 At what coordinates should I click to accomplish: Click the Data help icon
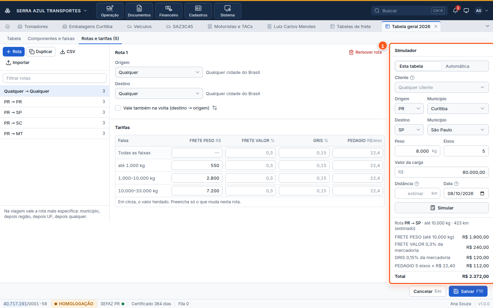click(456, 184)
